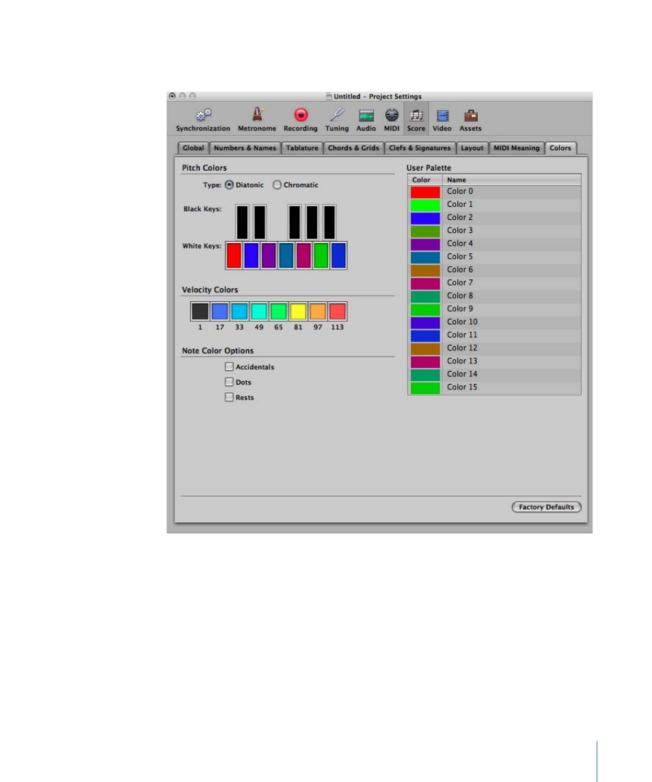Open Recording settings pane

point(301,120)
